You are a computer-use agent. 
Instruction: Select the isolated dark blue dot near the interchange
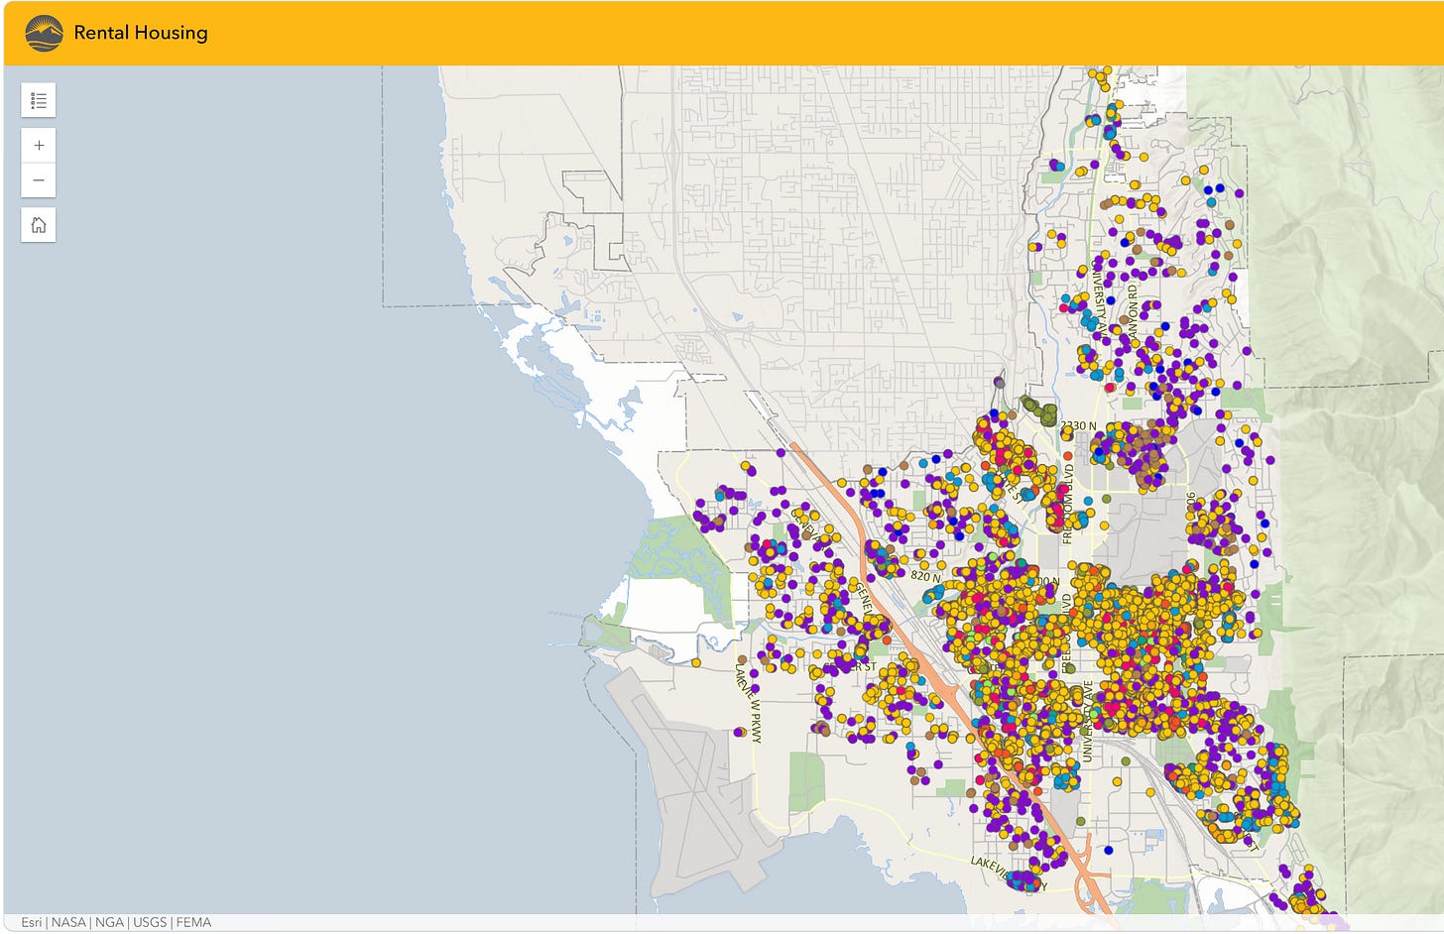point(1109,850)
